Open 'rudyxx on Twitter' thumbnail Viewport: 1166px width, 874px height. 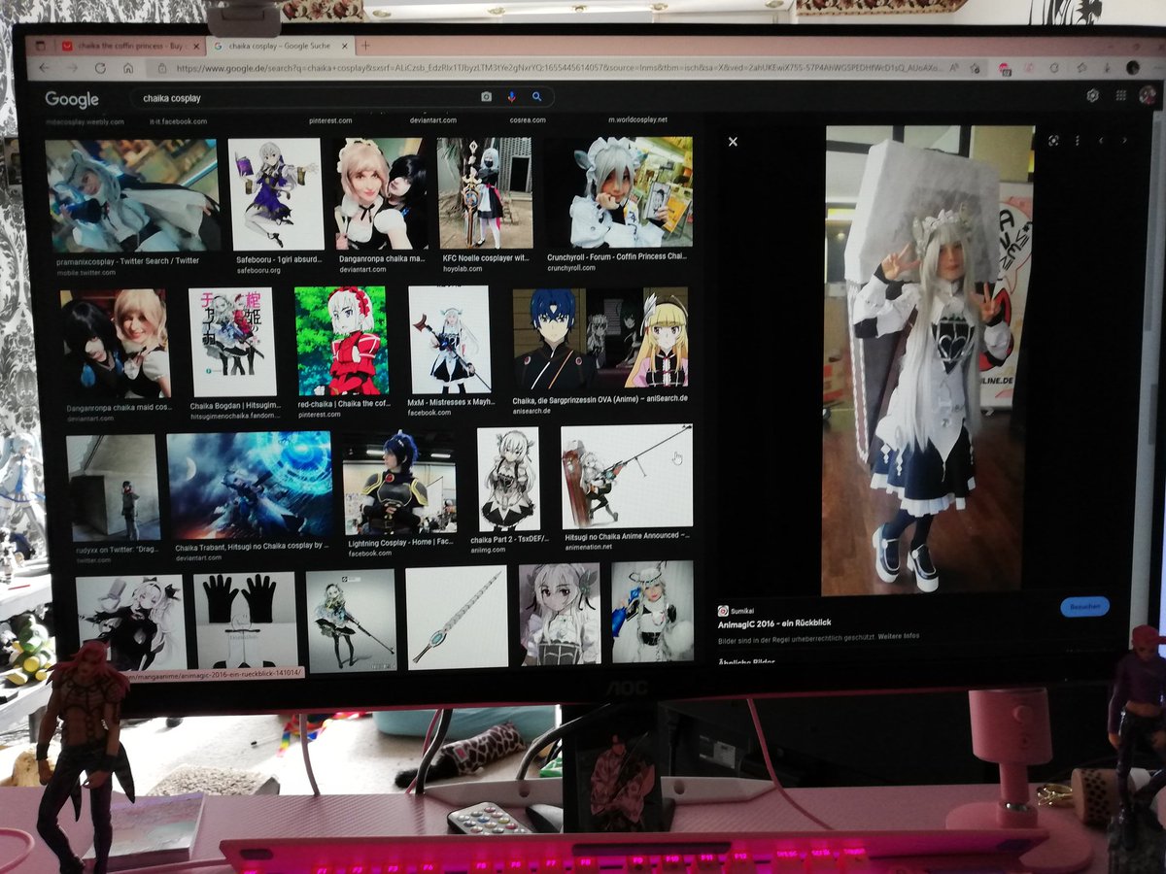pos(113,487)
